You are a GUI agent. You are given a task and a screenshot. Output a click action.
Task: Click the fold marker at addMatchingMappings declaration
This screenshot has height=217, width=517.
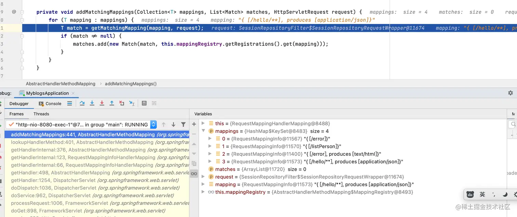(22, 12)
